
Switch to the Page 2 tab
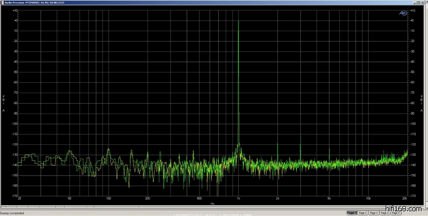[x=362, y=213]
